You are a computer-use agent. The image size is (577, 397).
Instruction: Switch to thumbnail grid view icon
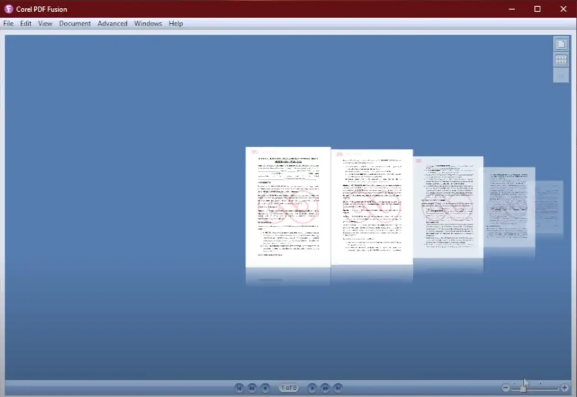pyautogui.click(x=561, y=60)
